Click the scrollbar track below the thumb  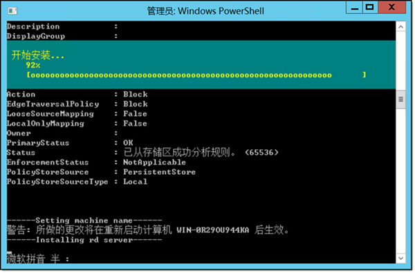click(400, 181)
